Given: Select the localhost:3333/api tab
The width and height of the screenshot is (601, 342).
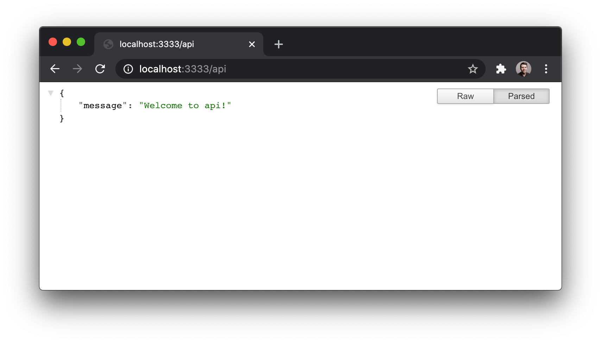Looking at the screenshot, I should pyautogui.click(x=179, y=44).
